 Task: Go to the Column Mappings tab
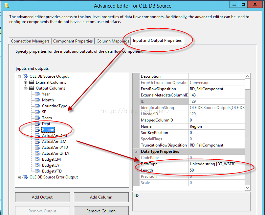coord(113,41)
